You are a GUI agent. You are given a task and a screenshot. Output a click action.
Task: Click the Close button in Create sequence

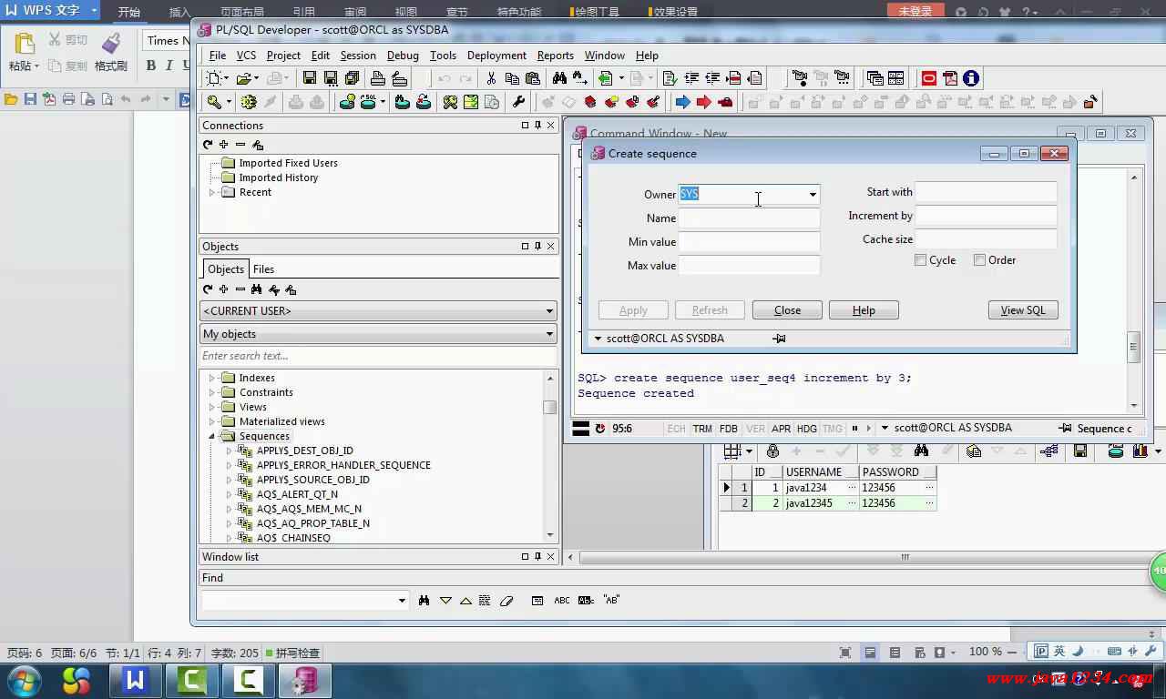coord(787,310)
